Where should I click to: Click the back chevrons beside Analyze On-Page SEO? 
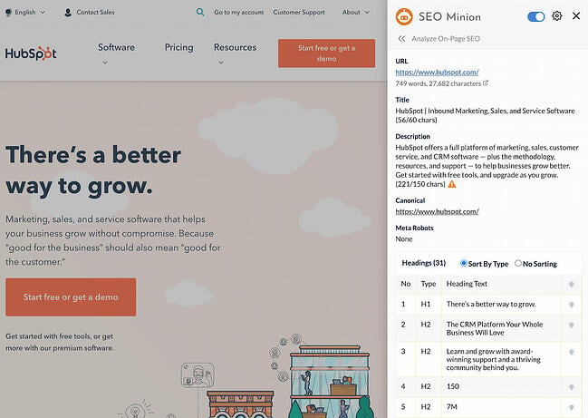(x=401, y=39)
